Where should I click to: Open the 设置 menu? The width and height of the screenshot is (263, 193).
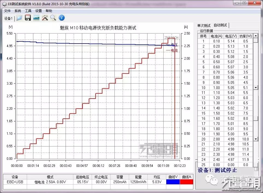point(39,11)
